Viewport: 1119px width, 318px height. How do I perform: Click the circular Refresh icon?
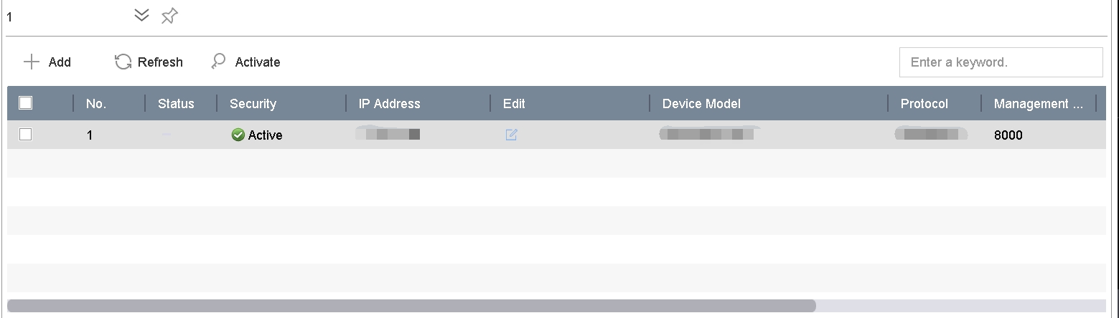tap(123, 62)
